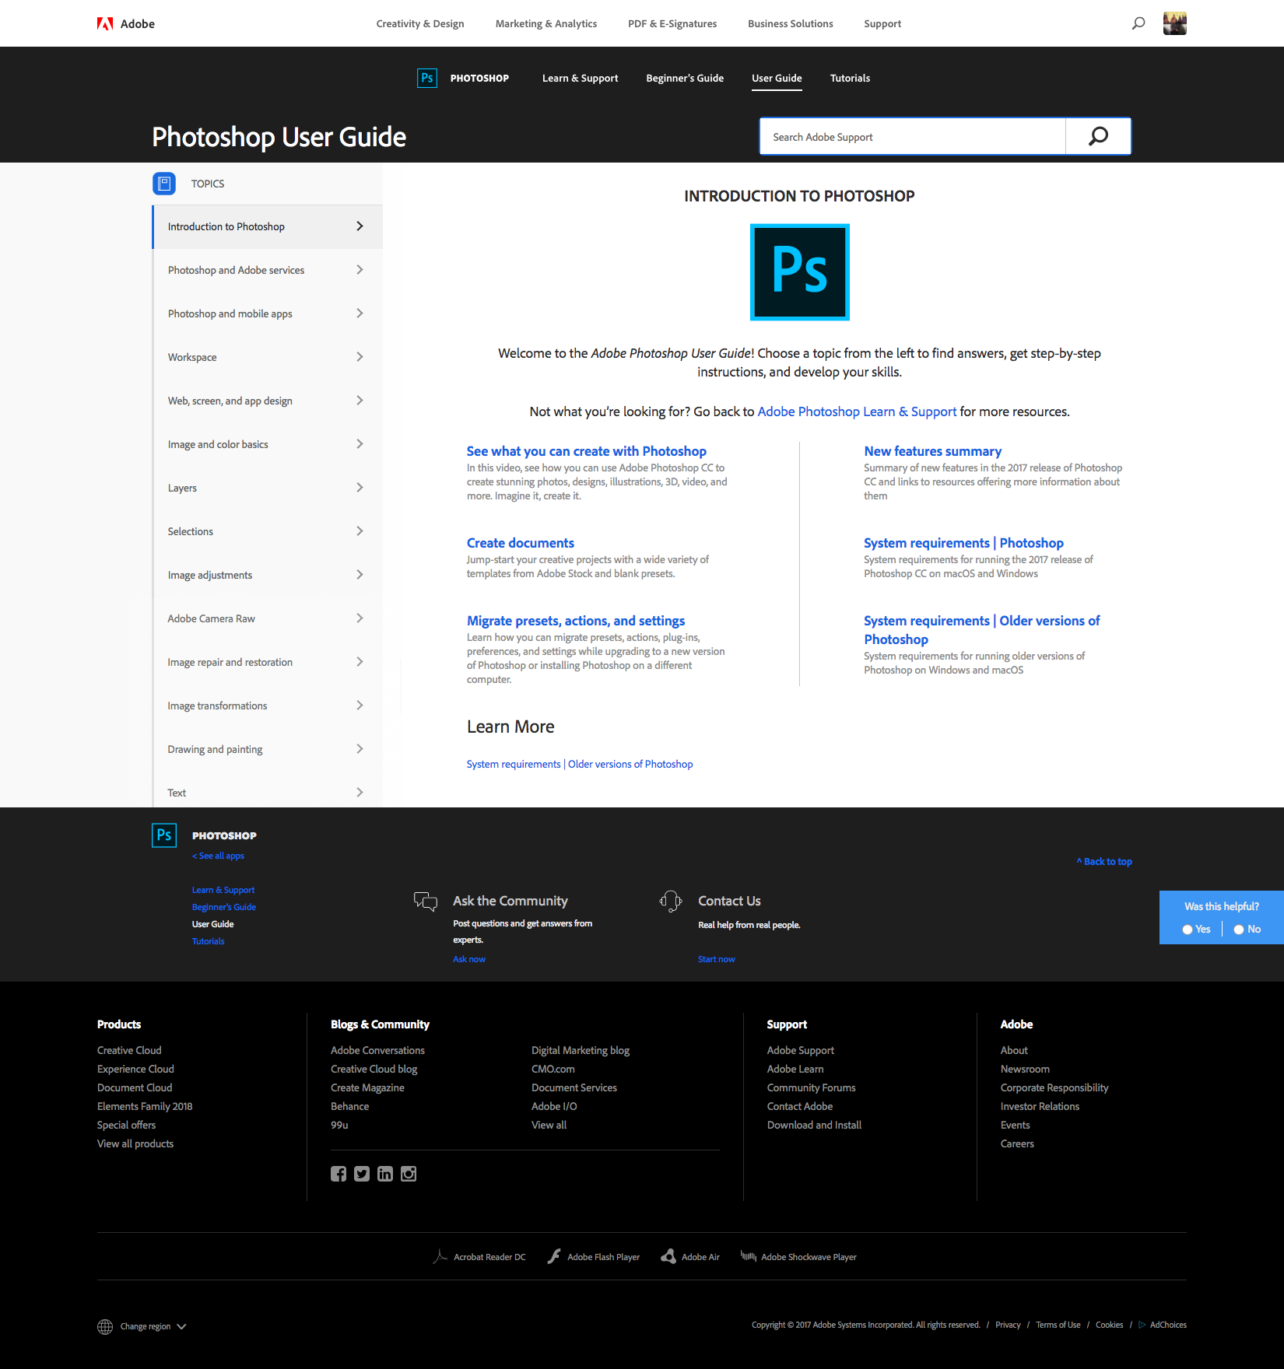Click the Ask now link
Screen dimensions: 1284x1369
(469, 959)
